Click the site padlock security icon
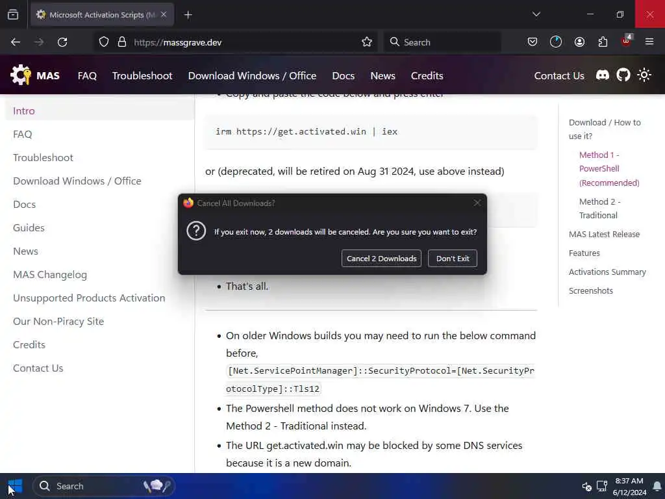This screenshot has width=665, height=499. tap(122, 42)
